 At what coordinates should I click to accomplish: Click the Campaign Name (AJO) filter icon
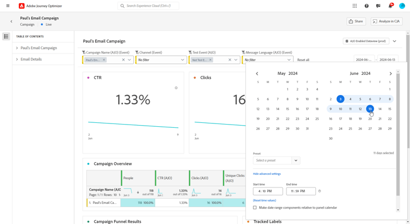[x=84, y=52]
